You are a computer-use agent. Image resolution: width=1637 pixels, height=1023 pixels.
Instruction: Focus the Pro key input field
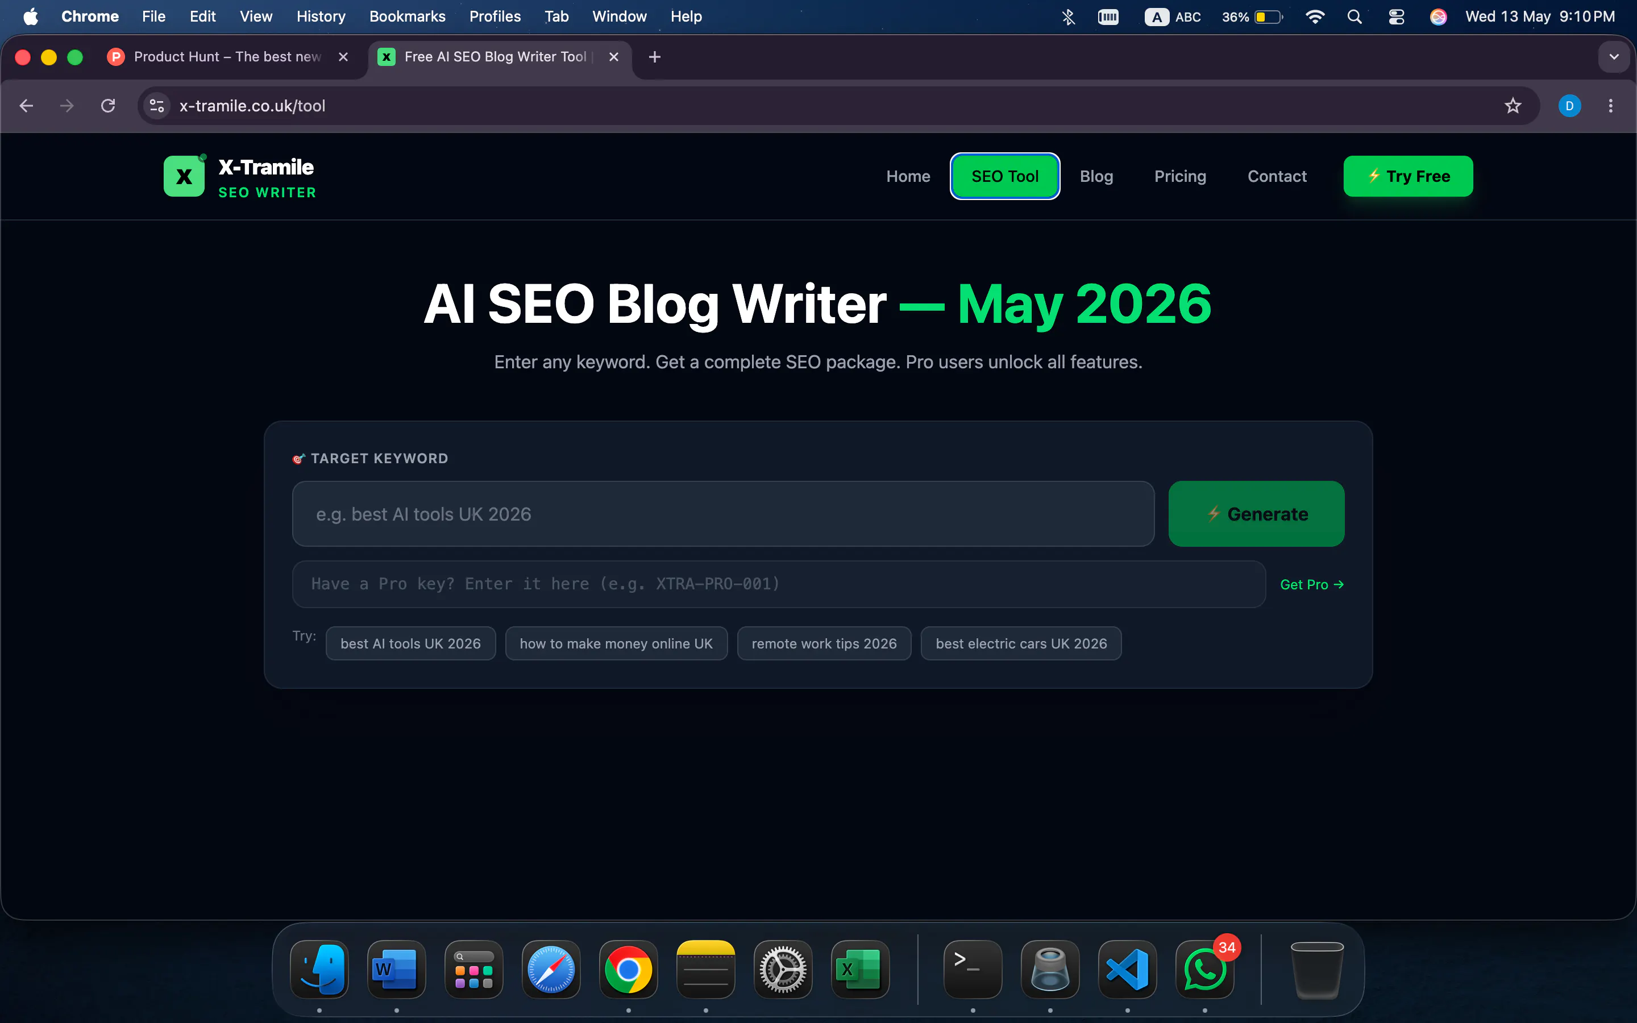(779, 584)
